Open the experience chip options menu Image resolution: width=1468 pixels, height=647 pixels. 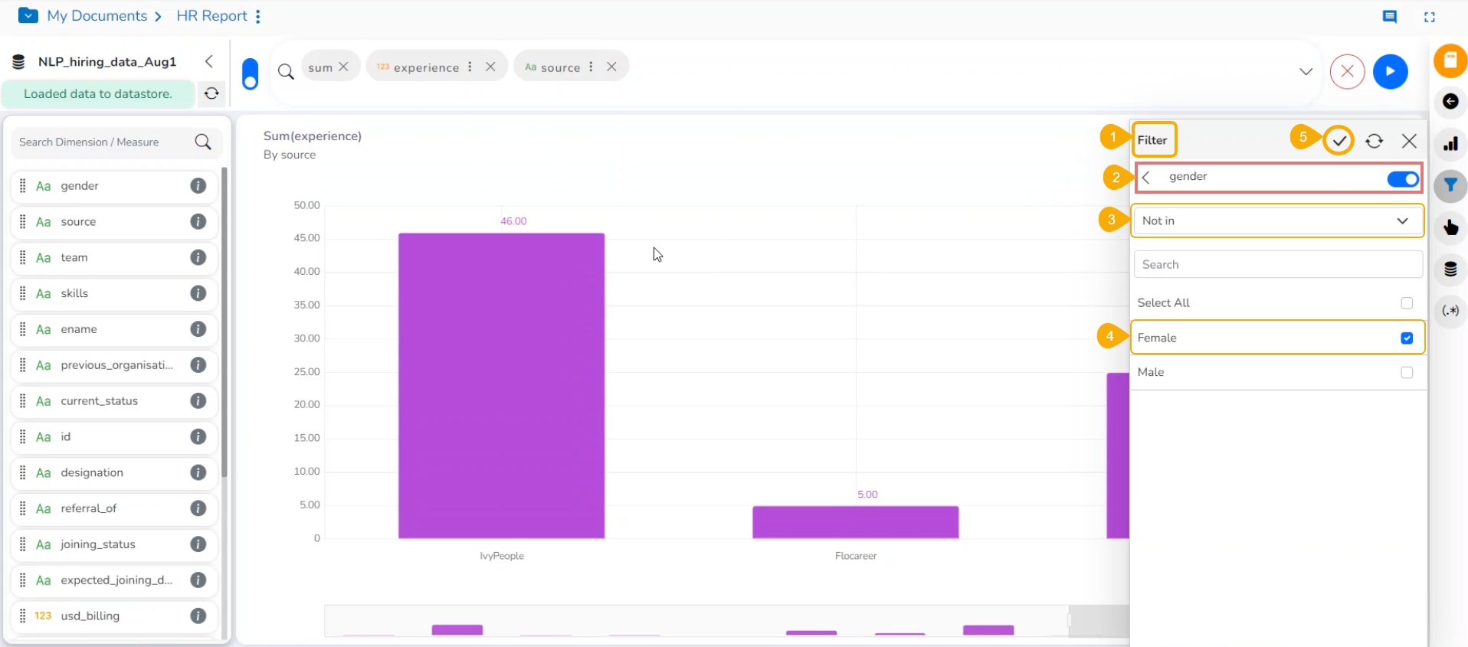(x=470, y=67)
